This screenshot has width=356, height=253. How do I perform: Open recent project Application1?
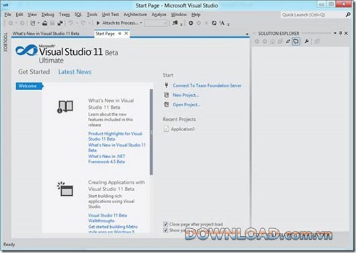(183, 129)
